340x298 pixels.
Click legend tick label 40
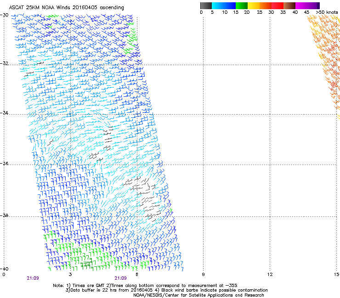click(x=295, y=12)
